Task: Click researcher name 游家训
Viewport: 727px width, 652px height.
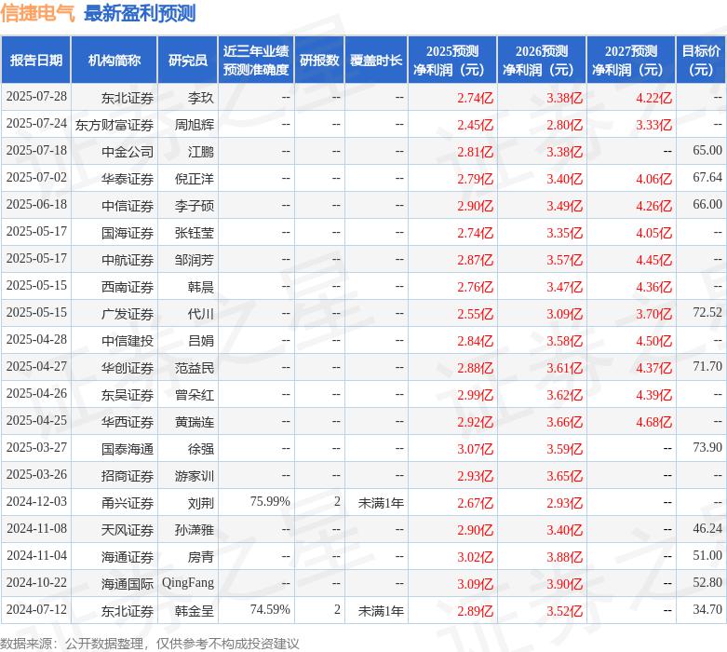Action: click(195, 476)
